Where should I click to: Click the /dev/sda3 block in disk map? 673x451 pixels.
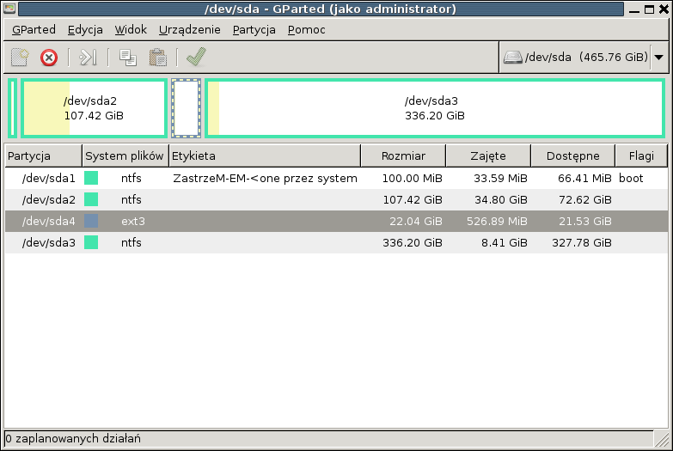pos(434,108)
